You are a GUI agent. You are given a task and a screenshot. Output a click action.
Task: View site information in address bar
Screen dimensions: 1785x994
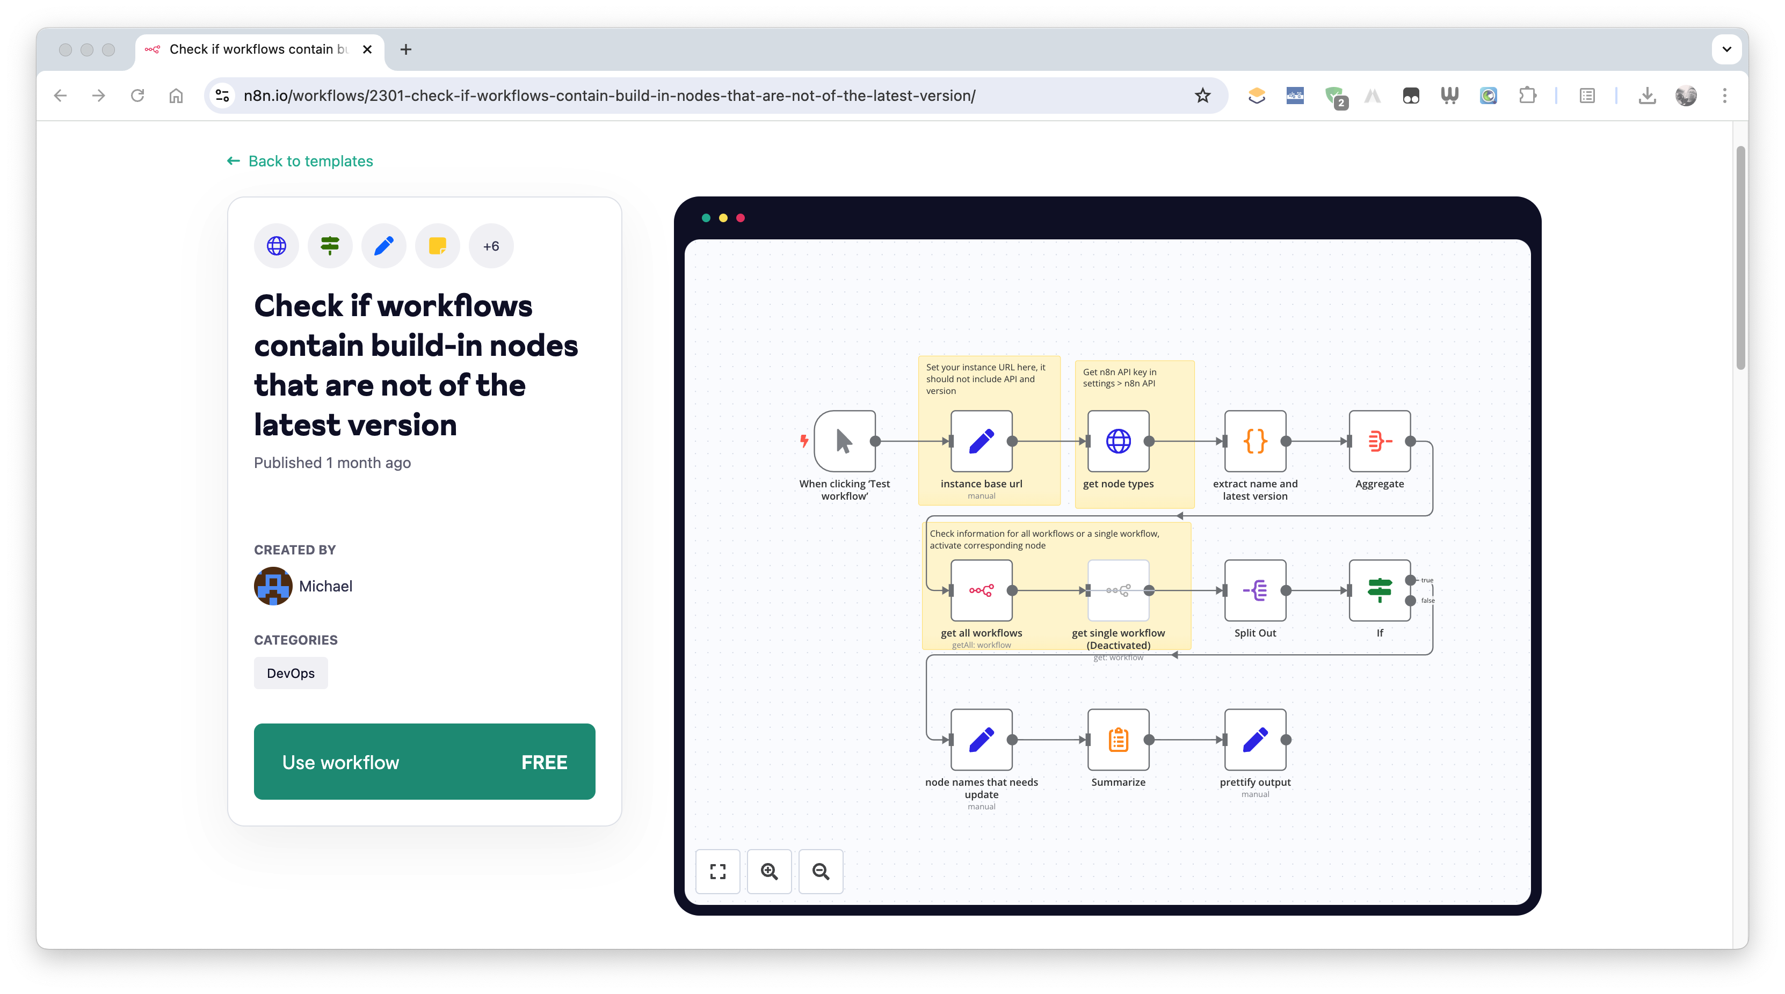(x=222, y=96)
